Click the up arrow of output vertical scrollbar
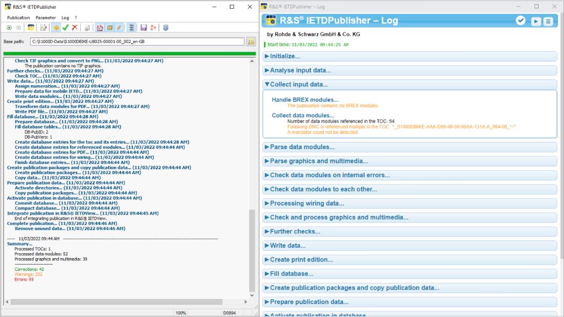Viewport: 564px width, 317px height. pyautogui.click(x=252, y=61)
